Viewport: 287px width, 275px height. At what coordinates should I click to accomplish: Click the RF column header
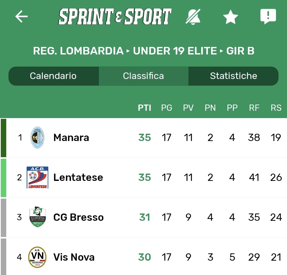254,108
